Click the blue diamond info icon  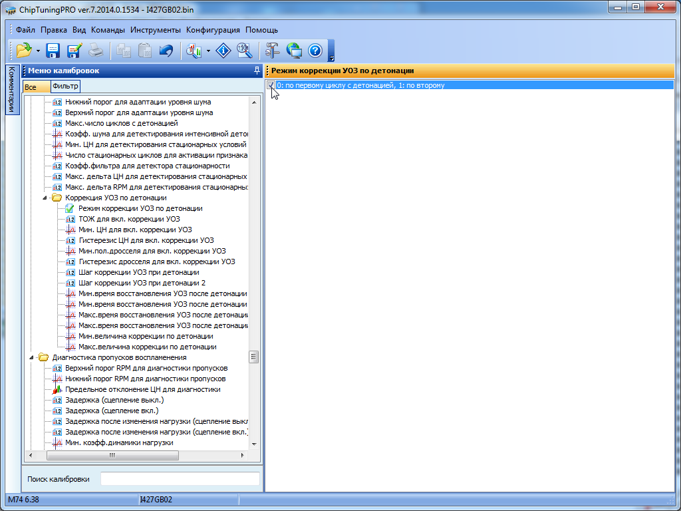(x=225, y=51)
